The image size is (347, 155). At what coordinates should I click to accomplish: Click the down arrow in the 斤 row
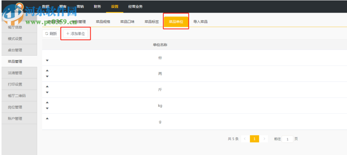click(x=47, y=92)
